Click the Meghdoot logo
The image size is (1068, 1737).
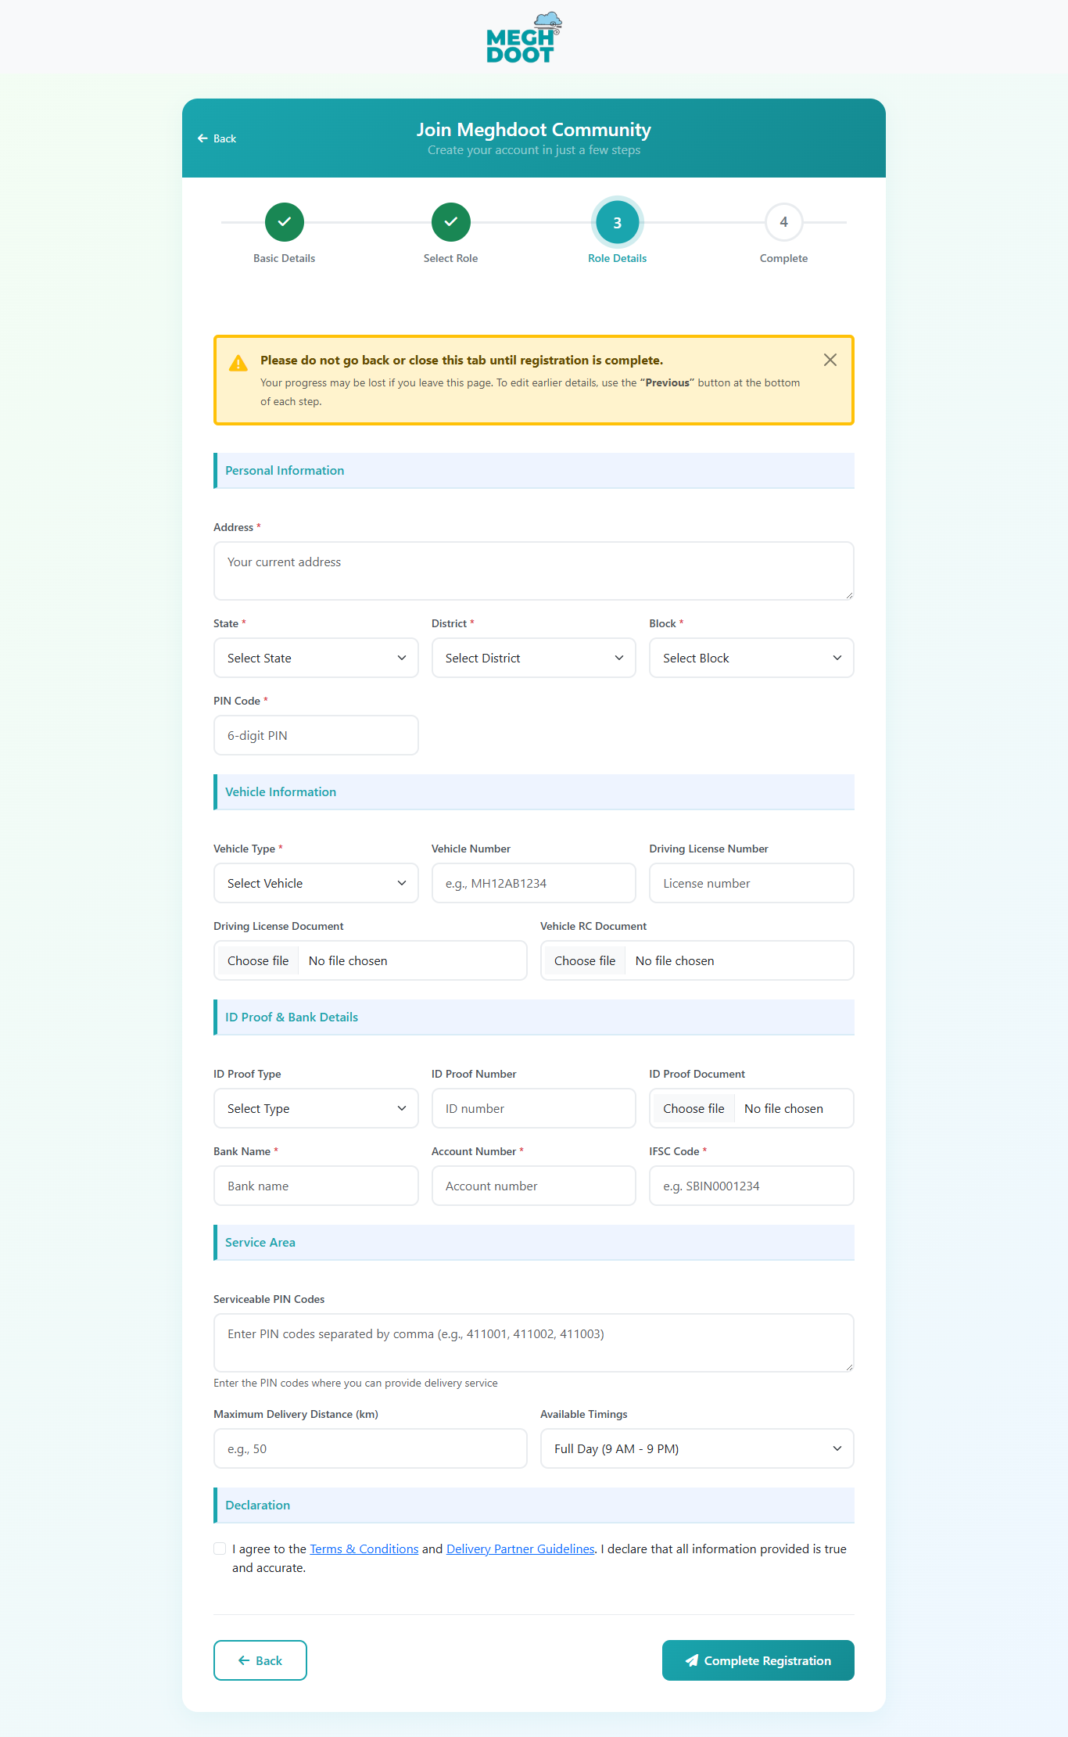[524, 38]
